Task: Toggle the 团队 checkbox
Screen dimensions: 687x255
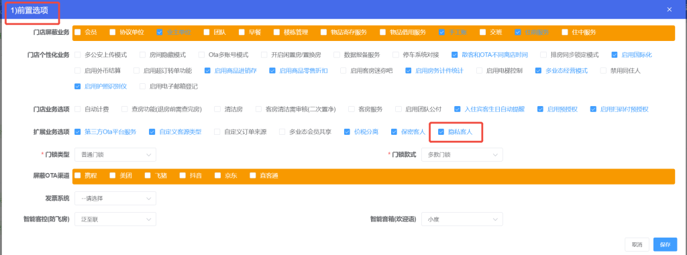Action: click(x=207, y=32)
